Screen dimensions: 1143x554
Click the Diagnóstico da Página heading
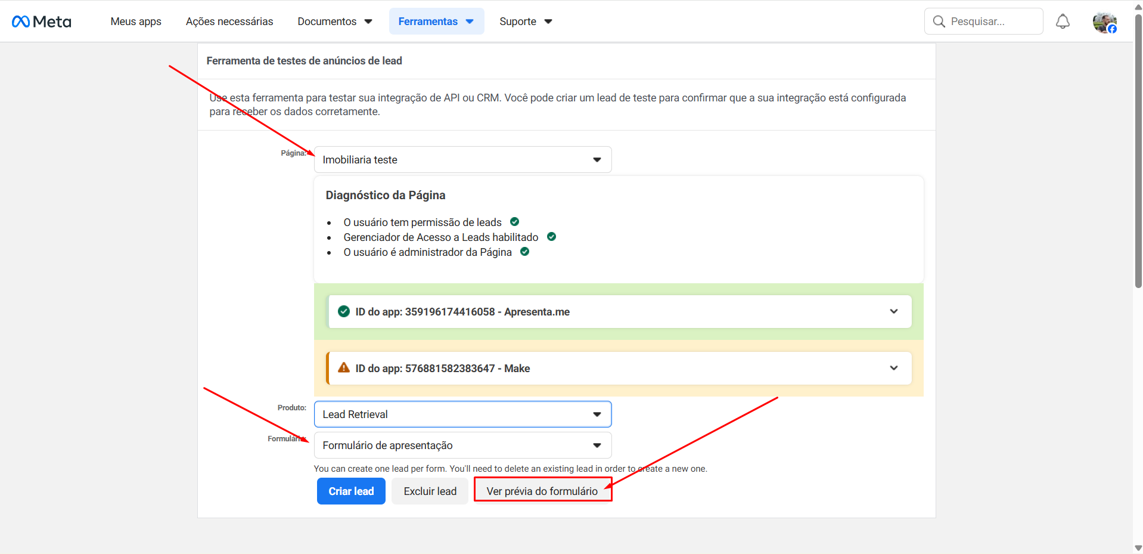click(x=385, y=195)
